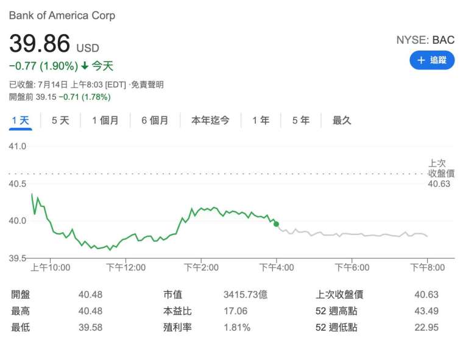Screen dimensions: 463x344
Task: Select the 5 年 range tab
Action: tap(301, 121)
